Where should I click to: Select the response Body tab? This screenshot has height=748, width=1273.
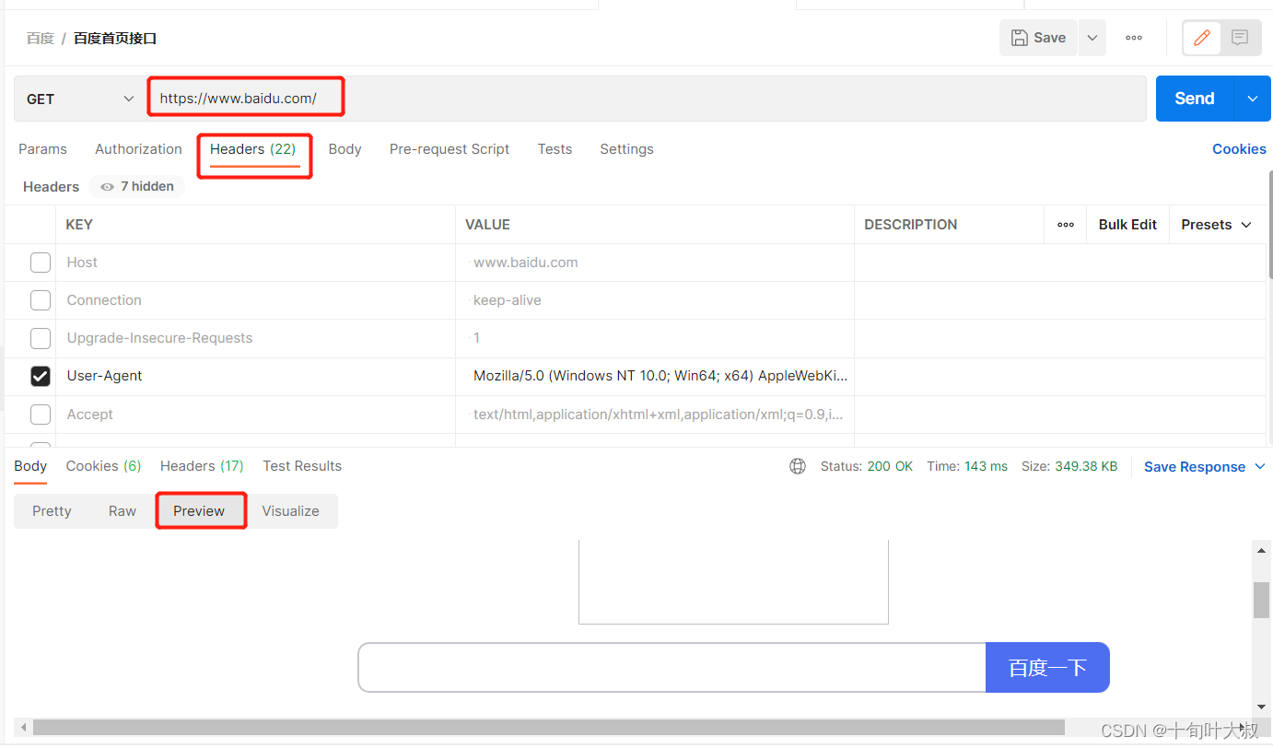point(30,466)
